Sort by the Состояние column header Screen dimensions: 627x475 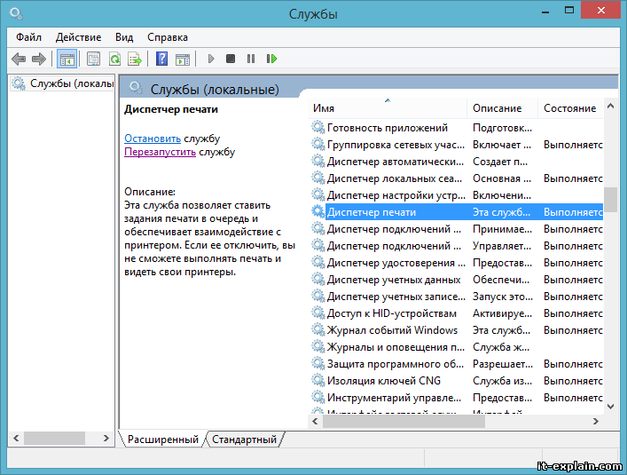coord(570,108)
